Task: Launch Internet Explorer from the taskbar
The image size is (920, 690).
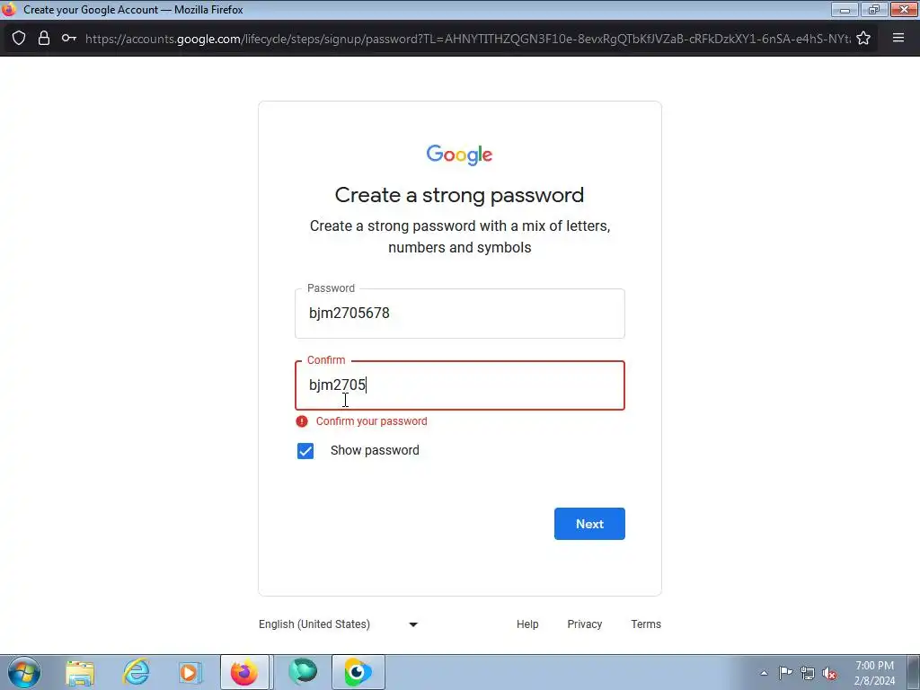Action: pyautogui.click(x=136, y=672)
